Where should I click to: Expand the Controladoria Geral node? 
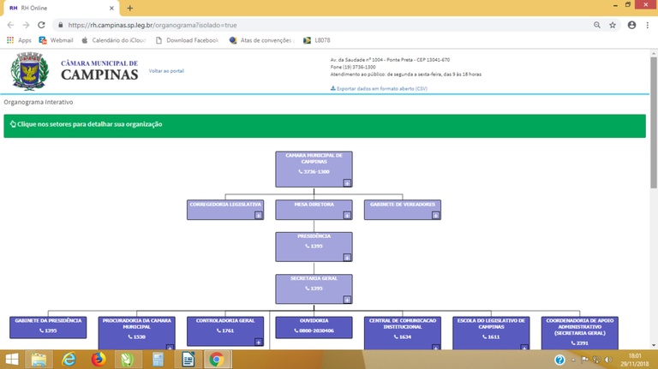tap(259, 342)
